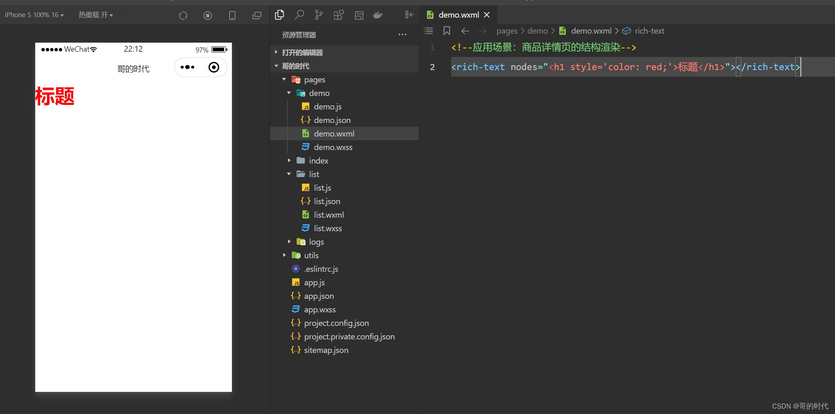Expand the 打开的编辑器 section
Image resolution: width=835 pixels, height=414 pixels.
click(x=344, y=52)
